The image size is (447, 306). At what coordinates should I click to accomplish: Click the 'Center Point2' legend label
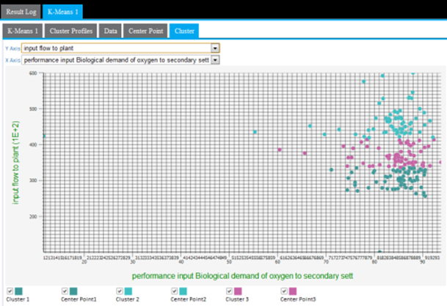(x=188, y=299)
